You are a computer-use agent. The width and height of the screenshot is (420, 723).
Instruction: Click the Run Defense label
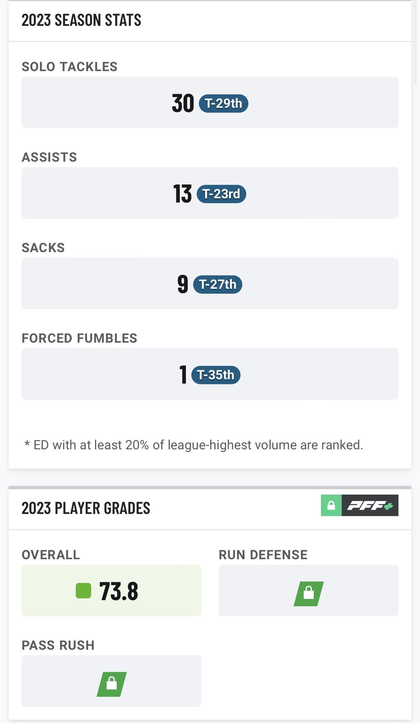[263, 555]
